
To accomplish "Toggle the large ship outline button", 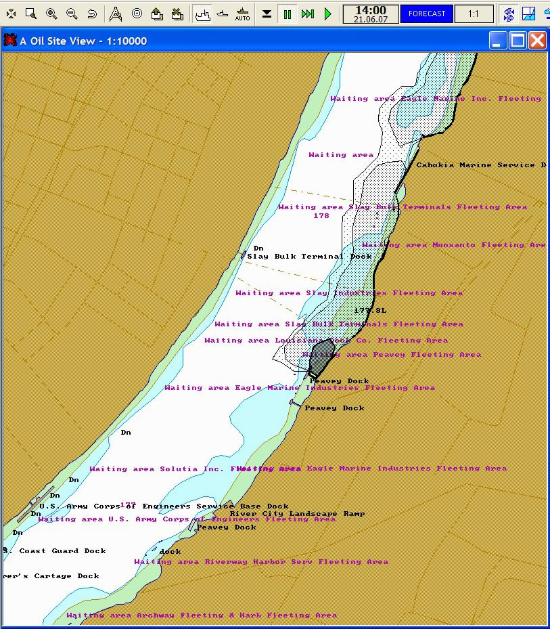I will click(202, 14).
